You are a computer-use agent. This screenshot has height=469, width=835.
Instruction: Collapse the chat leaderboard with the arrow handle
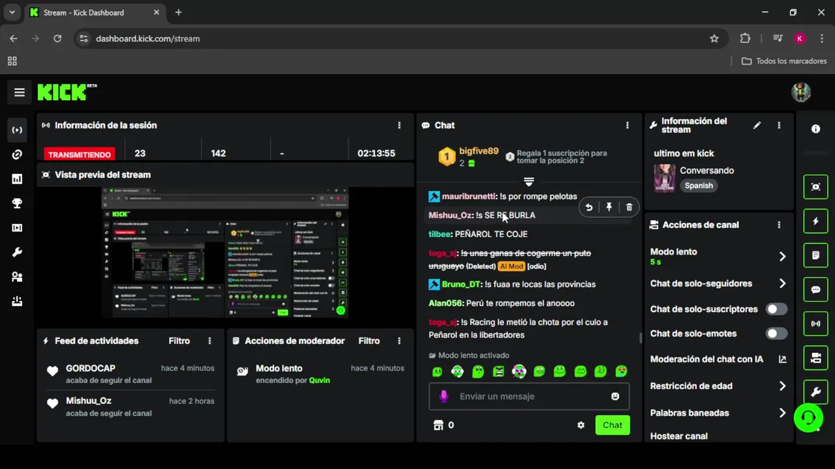tap(529, 181)
